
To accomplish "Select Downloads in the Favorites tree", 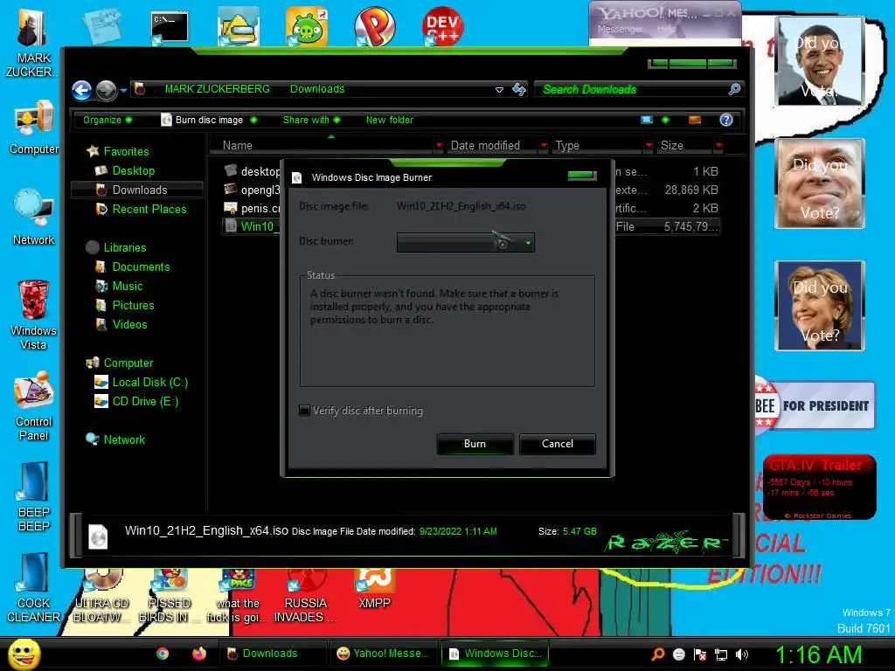I will 137,190.
